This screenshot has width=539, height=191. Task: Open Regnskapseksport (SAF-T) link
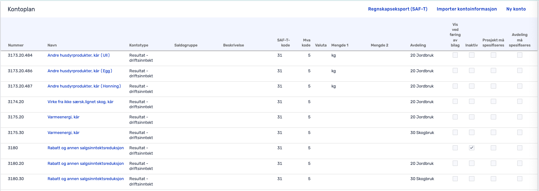point(398,9)
